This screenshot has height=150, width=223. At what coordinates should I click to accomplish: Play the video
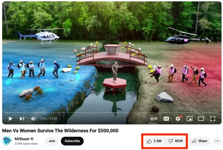[x=11, y=118]
